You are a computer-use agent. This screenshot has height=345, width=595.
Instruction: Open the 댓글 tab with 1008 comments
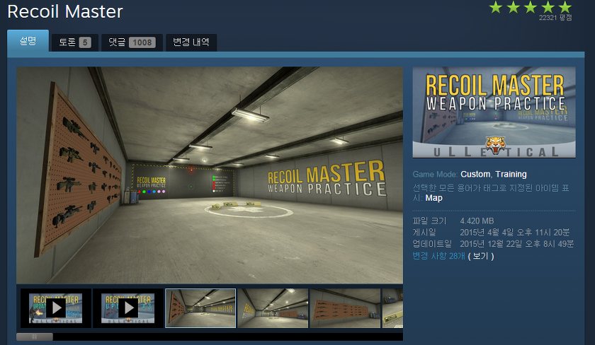[132, 42]
